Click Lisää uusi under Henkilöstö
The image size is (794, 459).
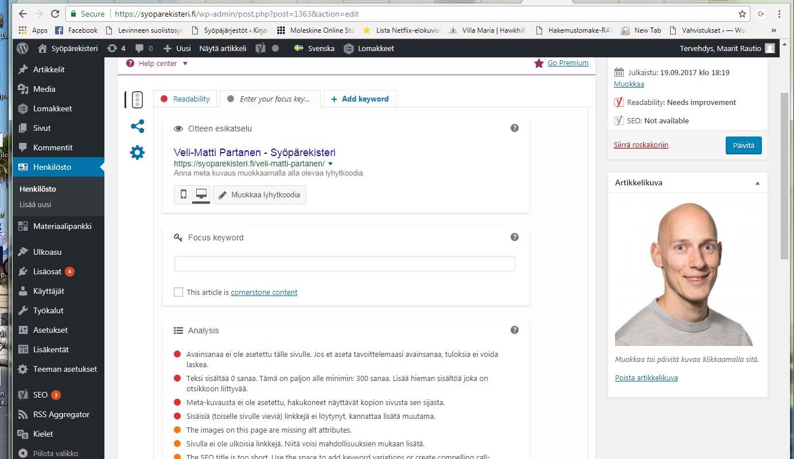(x=36, y=204)
